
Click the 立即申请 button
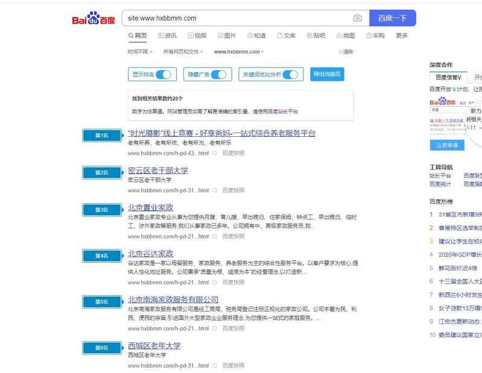pyautogui.click(x=447, y=145)
